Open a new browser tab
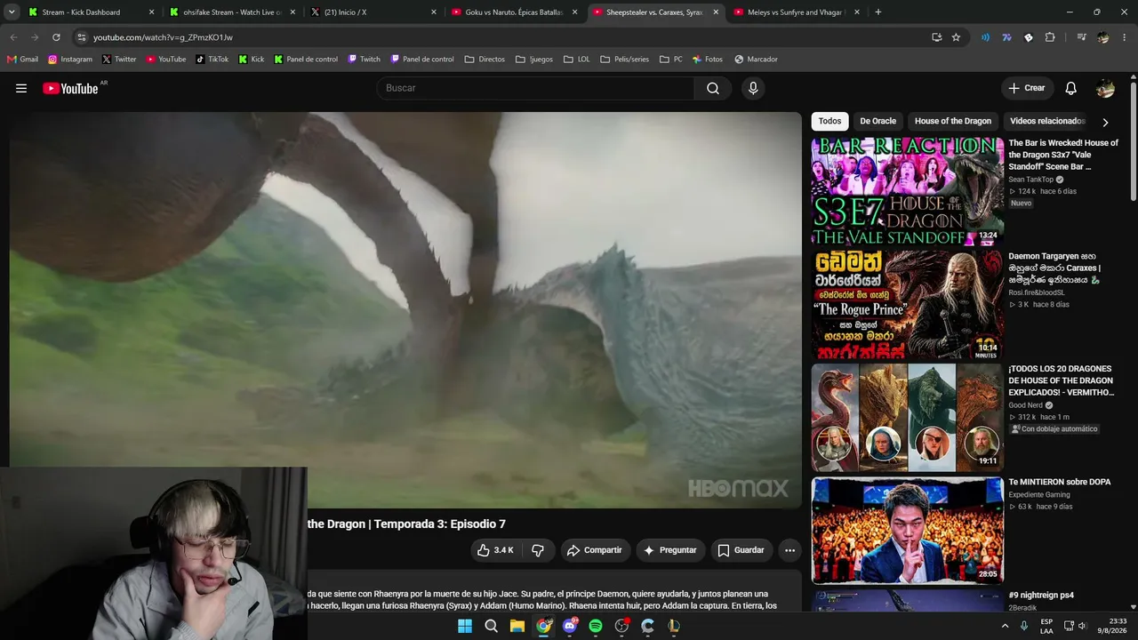This screenshot has height=640, width=1138. 878,12
